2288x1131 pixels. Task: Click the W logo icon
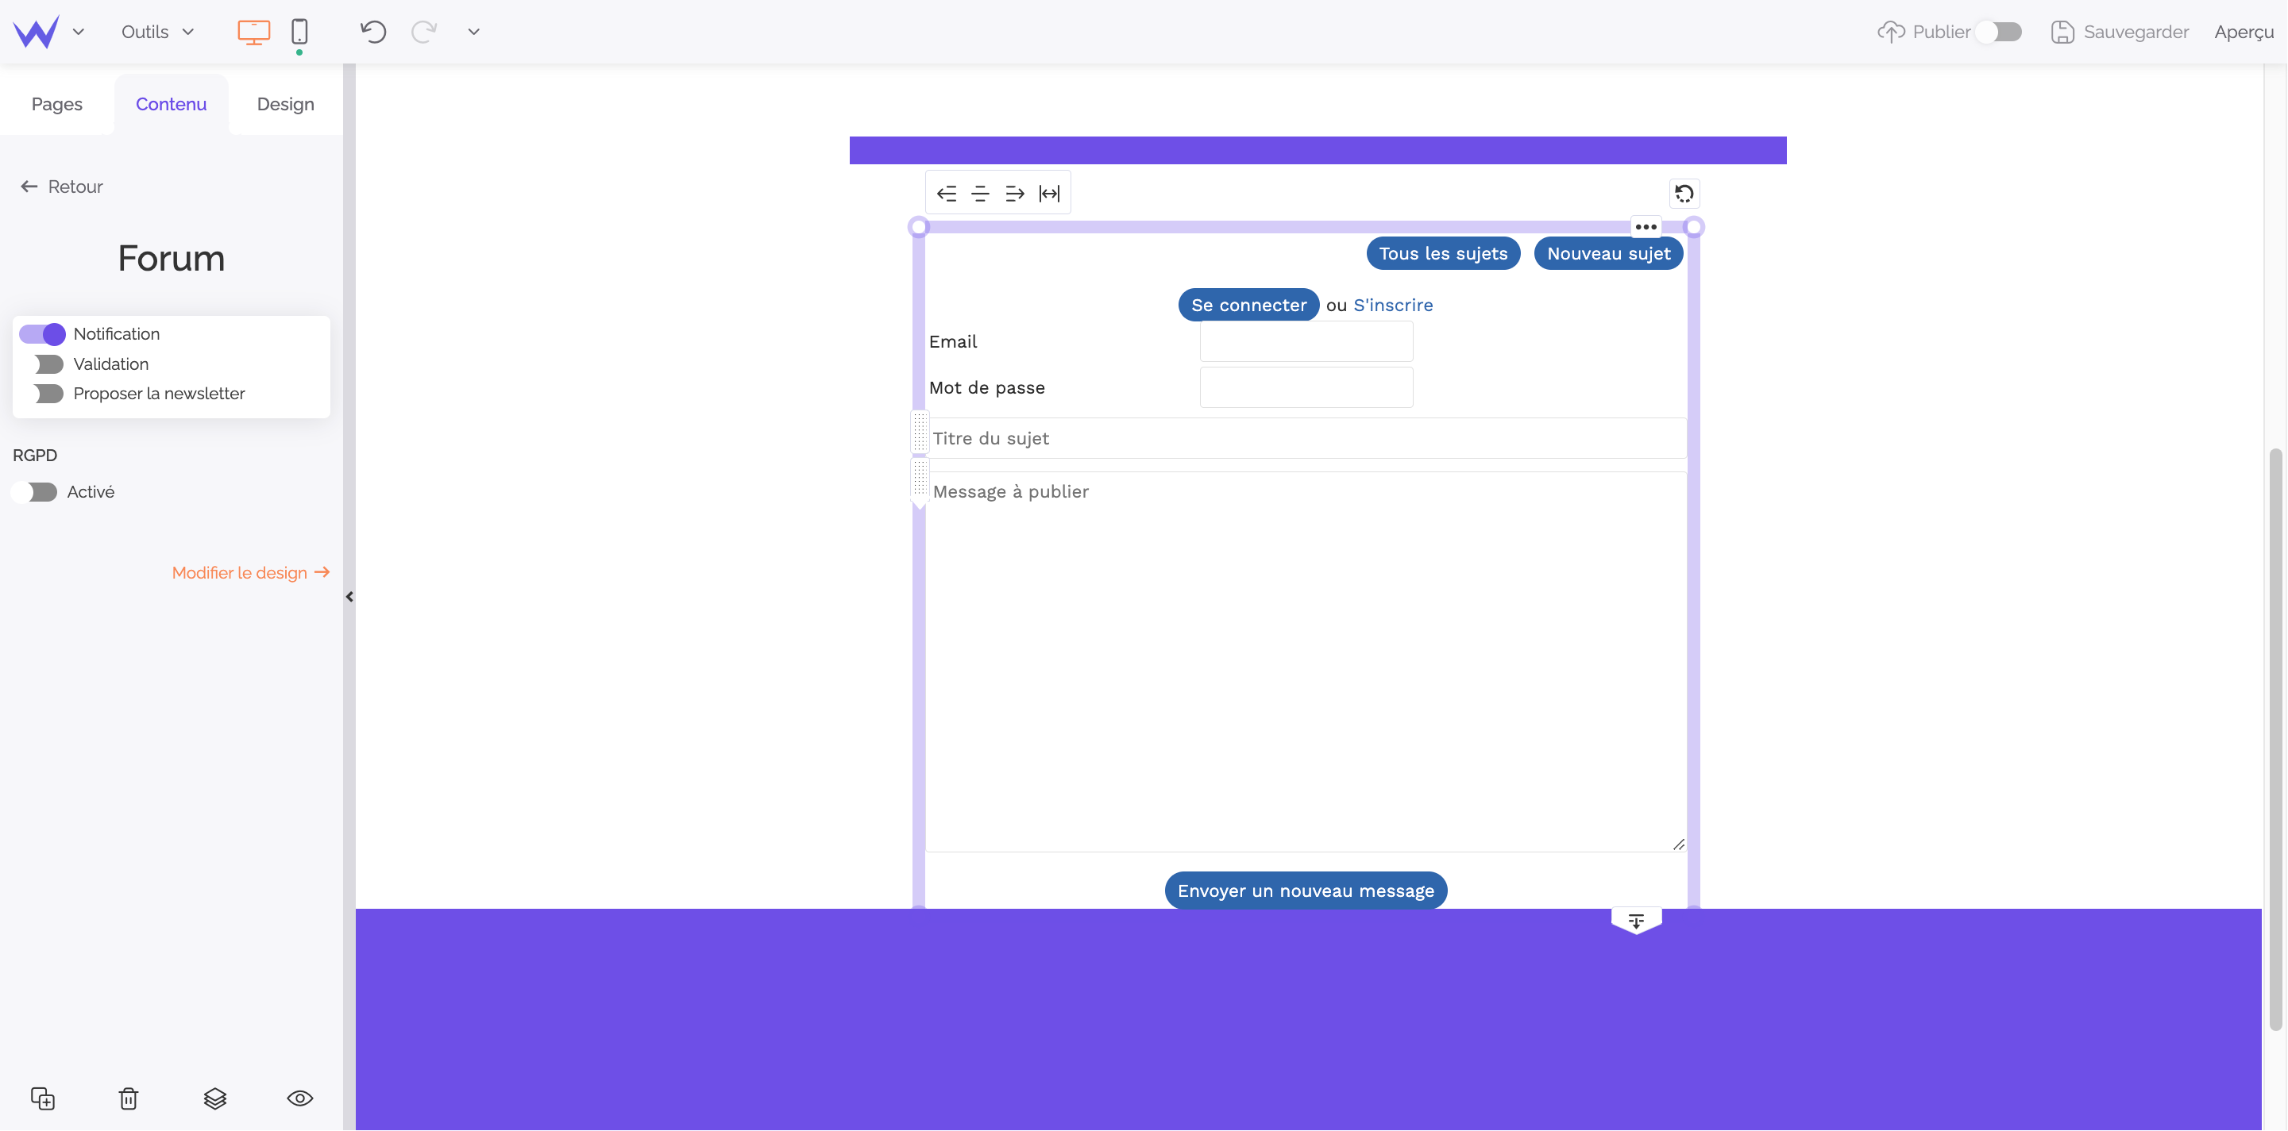point(37,32)
